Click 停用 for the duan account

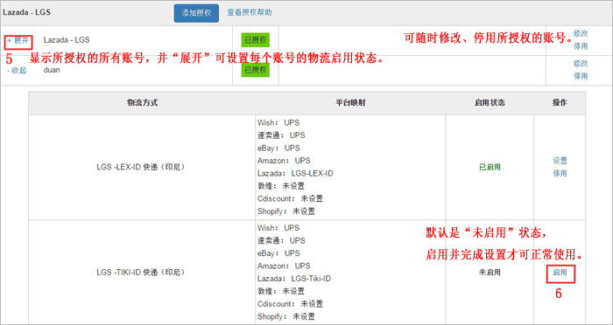point(581,76)
